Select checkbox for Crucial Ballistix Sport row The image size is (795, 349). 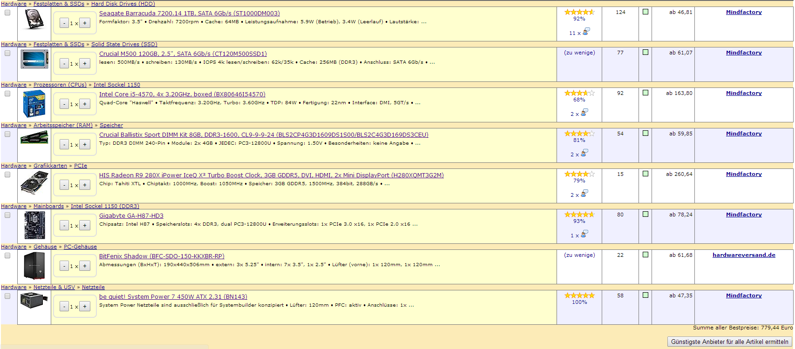7,134
